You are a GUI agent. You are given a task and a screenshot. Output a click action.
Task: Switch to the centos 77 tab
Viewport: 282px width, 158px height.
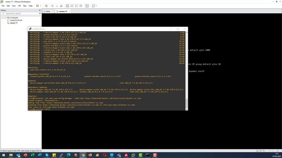(x=63, y=11)
